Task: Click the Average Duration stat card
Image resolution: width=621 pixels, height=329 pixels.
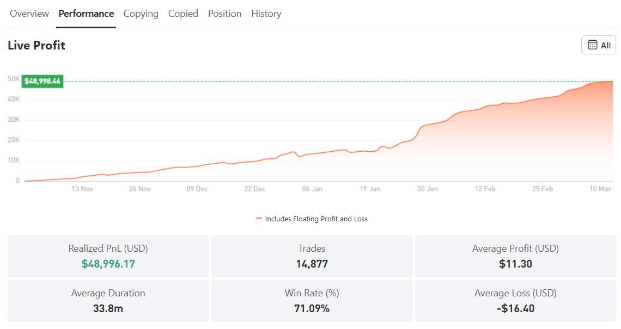Action: coord(108,301)
